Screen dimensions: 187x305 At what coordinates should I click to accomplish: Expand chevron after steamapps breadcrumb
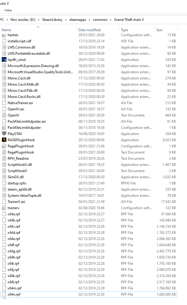[x=89, y=20]
